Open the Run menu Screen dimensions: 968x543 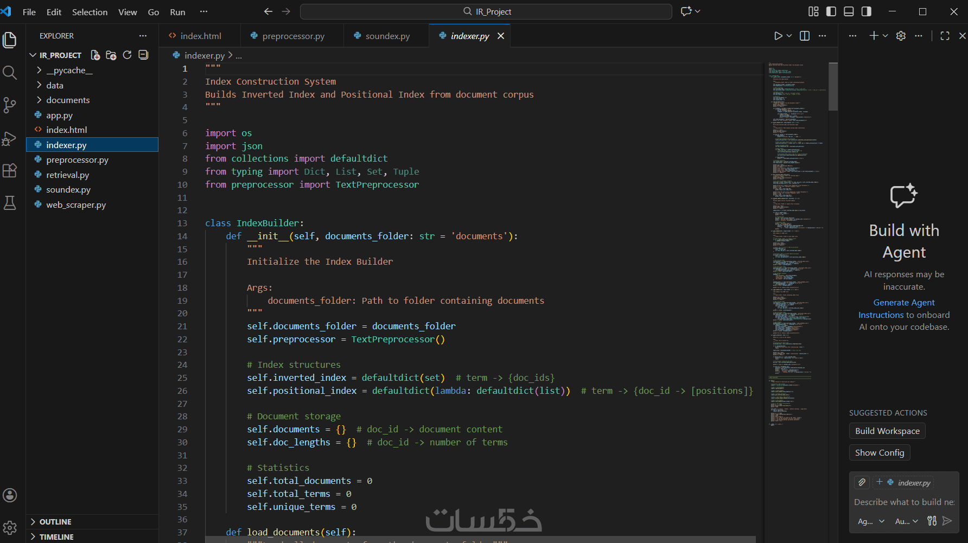177,12
